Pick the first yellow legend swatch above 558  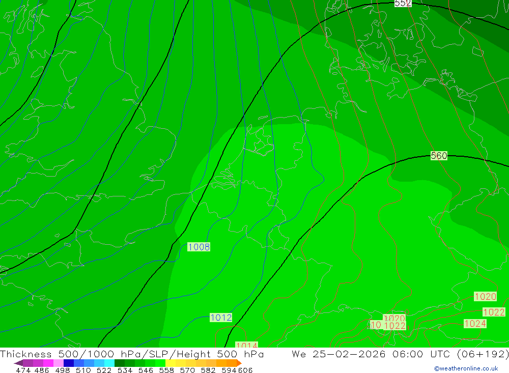pos(171,363)
